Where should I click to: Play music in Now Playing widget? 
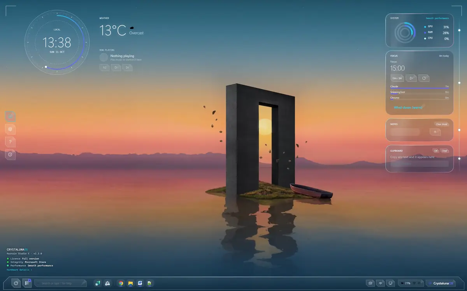pos(116,68)
